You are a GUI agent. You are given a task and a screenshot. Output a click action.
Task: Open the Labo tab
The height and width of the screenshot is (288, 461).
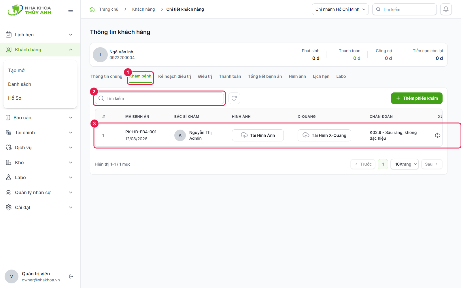pos(341,76)
